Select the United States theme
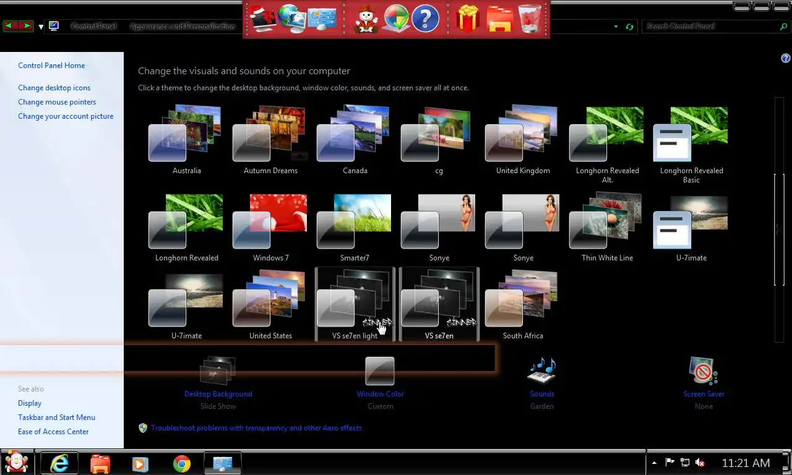The width and height of the screenshot is (792, 475). click(270, 306)
